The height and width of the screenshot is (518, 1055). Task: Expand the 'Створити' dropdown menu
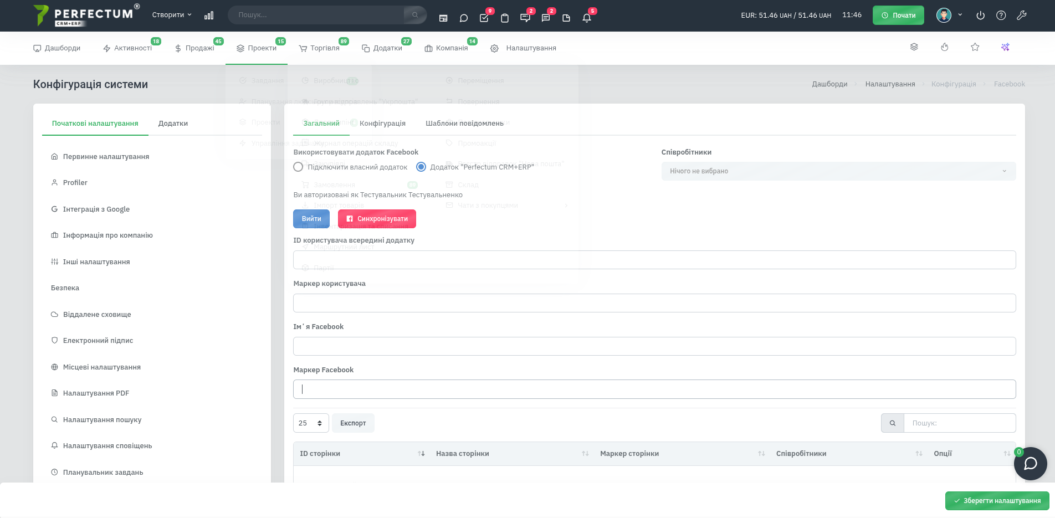coord(172,15)
